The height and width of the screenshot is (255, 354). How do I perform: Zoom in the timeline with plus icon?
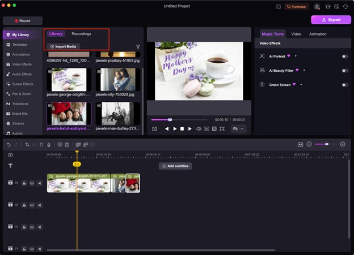pyautogui.click(x=343, y=144)
